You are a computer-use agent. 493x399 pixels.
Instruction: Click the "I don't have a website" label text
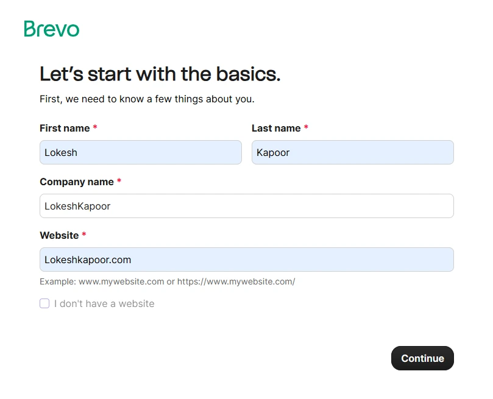pyautogui.click(x=104, y=303)
